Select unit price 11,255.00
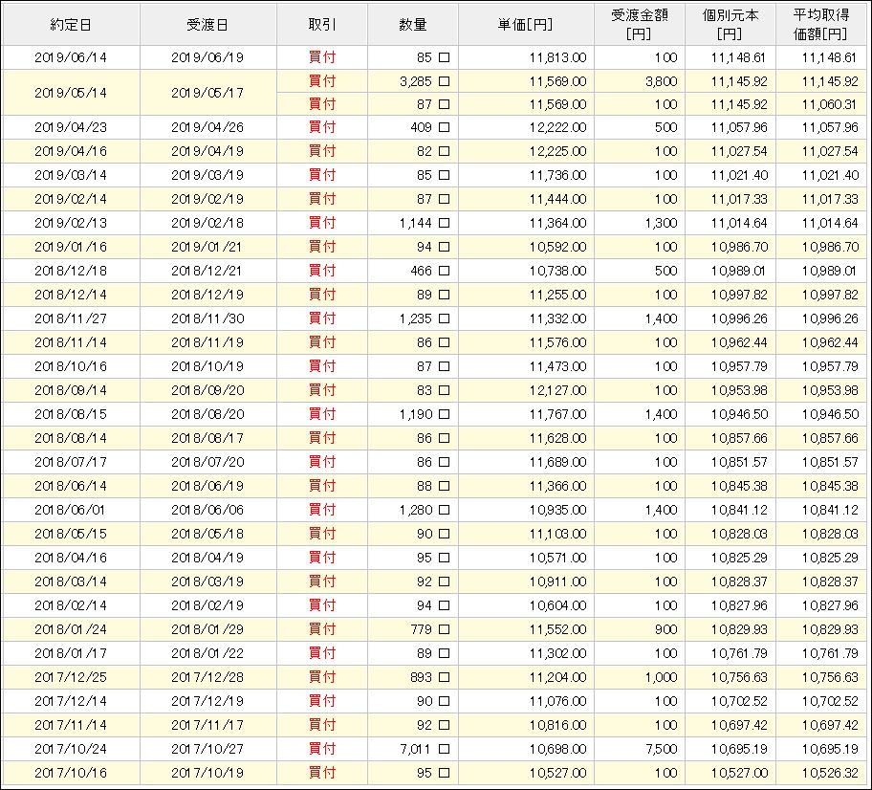Viewport: 872px width, 790px height. tap(557, 295)
